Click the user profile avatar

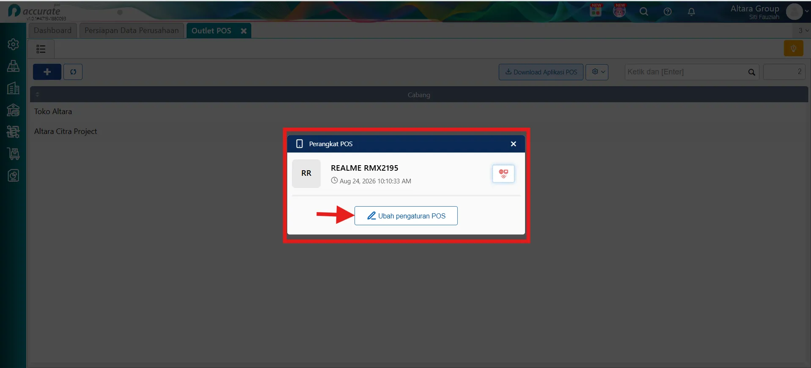click(x=794, y=12)
